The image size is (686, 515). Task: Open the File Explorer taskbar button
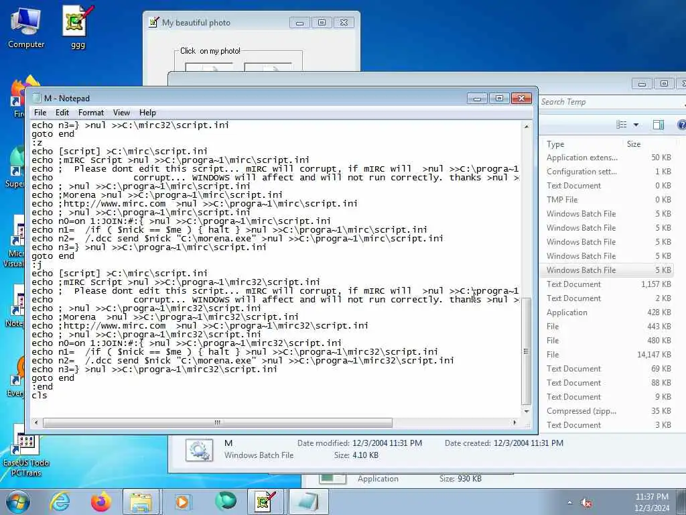[141, 502]
